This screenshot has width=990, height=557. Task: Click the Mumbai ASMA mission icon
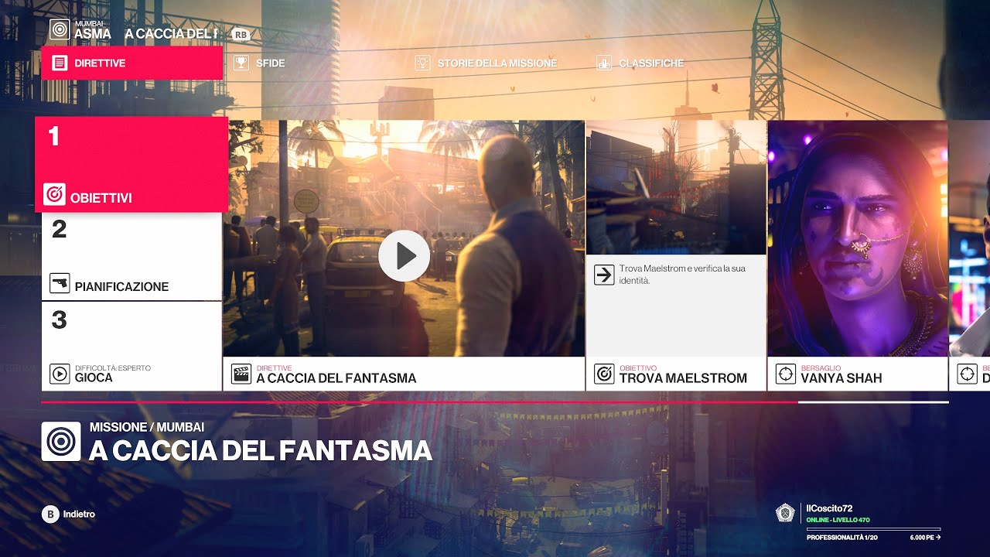click(60, 29)
